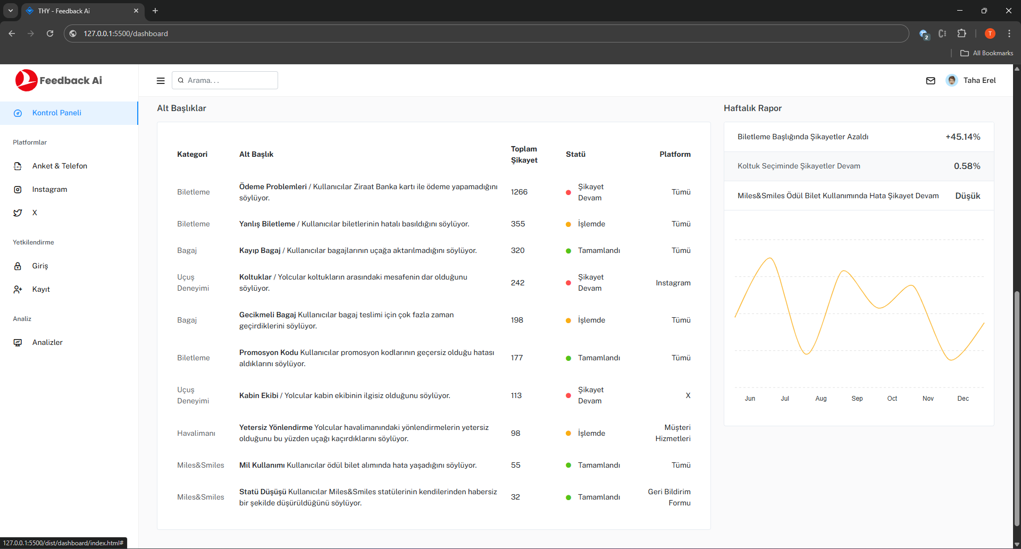Click the Geri Bildirim Formu platform cell
This screenshot has height=549, width=1021.
pyautogui.click(x=669, y=498)
